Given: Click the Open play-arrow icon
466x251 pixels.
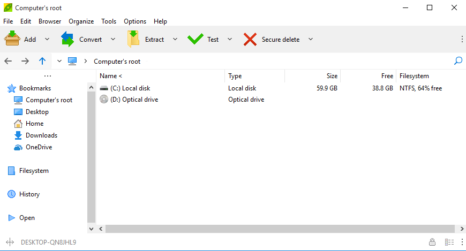Looking at the screenshot, I should pos(12,218).
